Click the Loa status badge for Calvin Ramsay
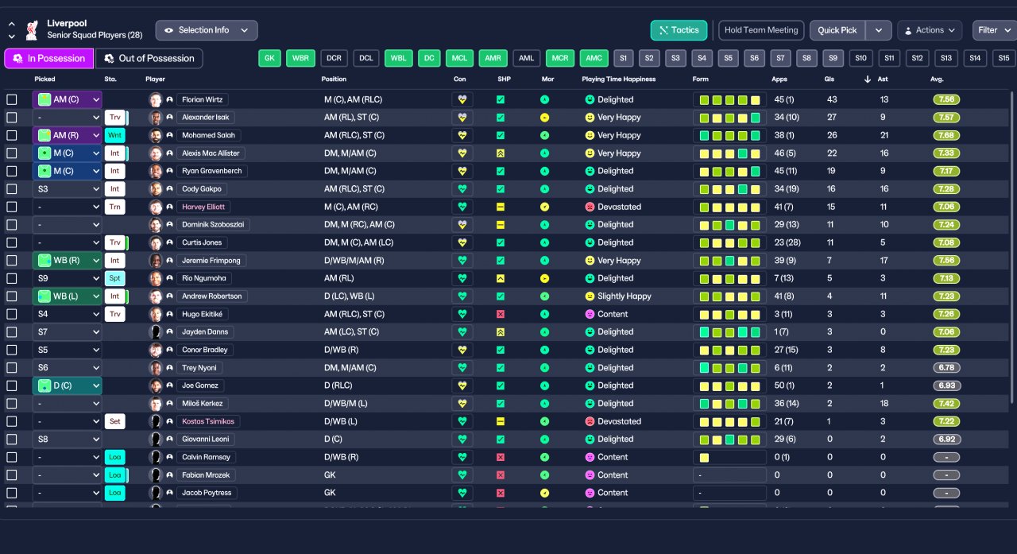 [115, 458]
